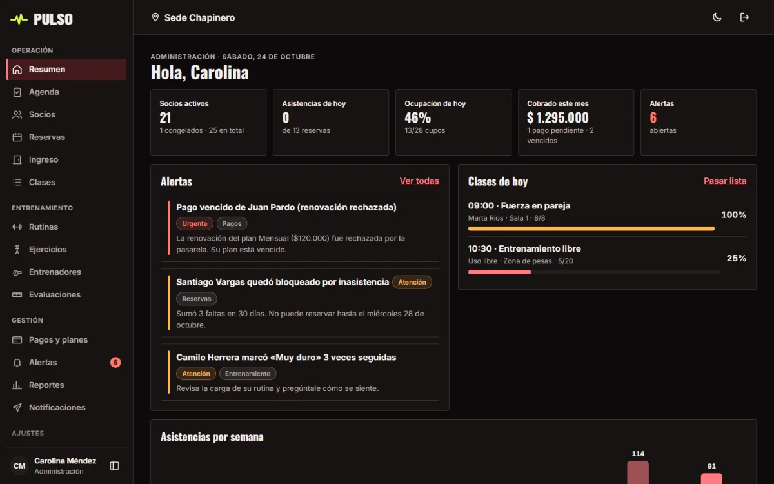Click the Socios people icon
The height and width of the screenshot is (484, 774).
[x=17, y=115]
